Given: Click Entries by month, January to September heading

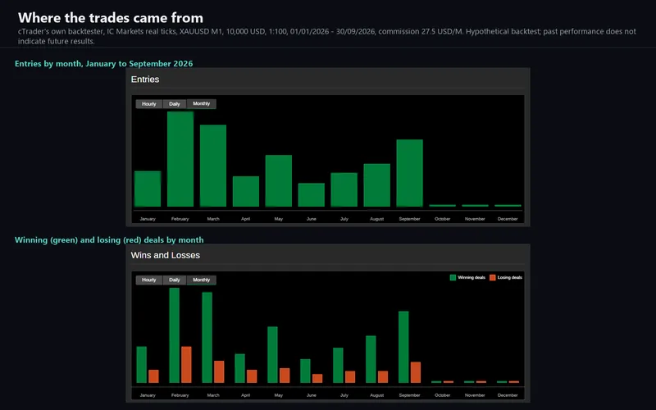Looking at the screenshot, I should click(104, 64).
